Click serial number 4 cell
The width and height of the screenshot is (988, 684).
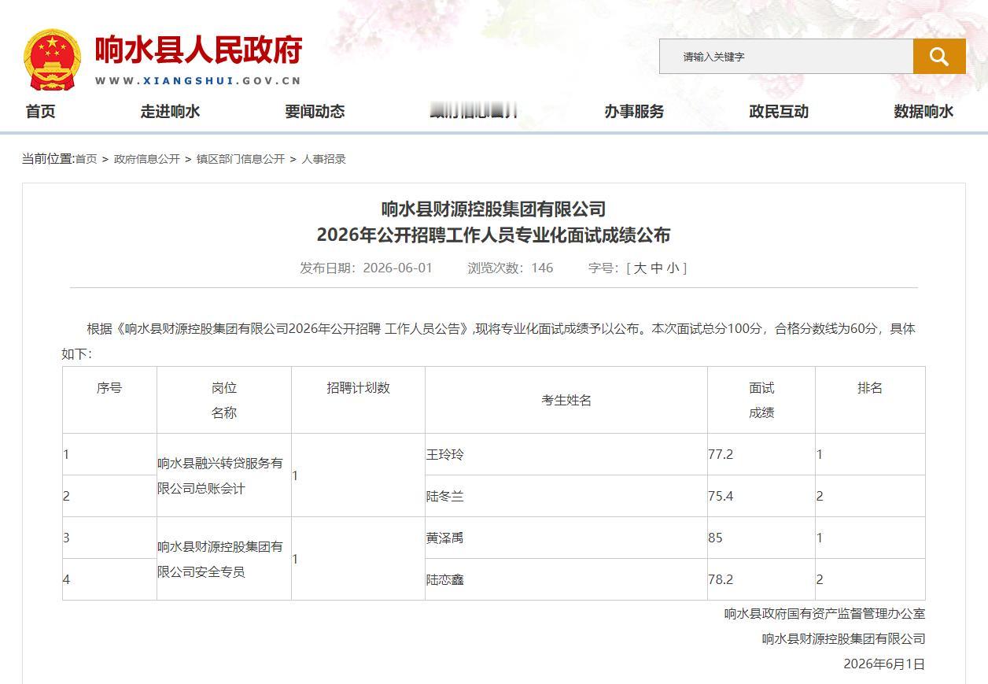point(109,579)
